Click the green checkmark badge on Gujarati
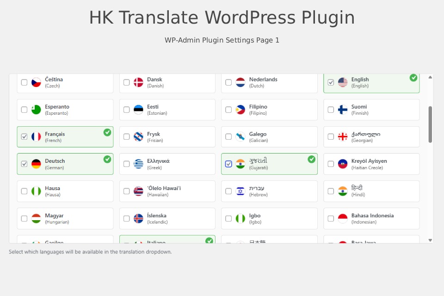Screen dimensions: 444x296 [311, 160]
